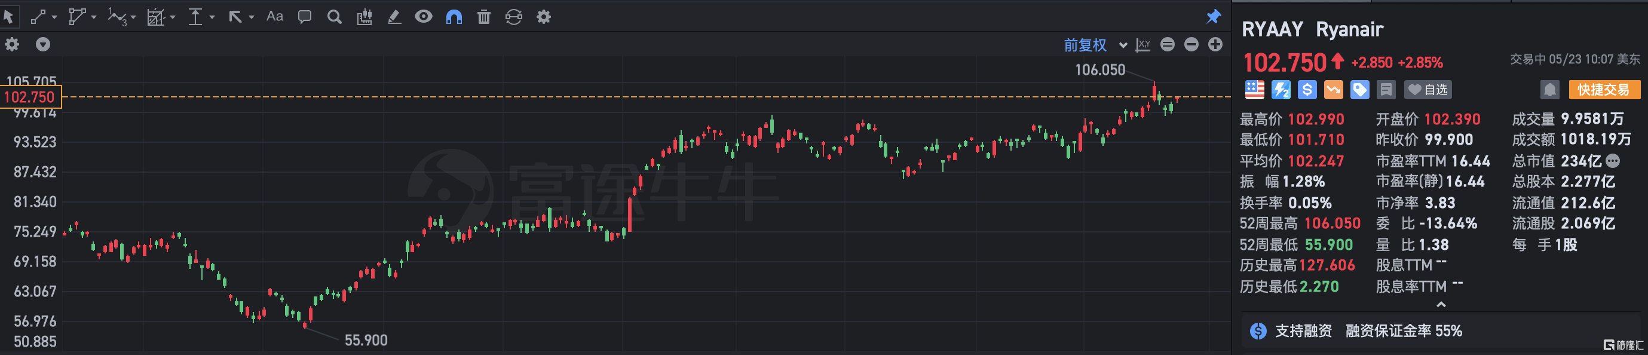Select the hatched channel drawing tool
Viewport: 1648px width, 355px height.
coord(156,17)
